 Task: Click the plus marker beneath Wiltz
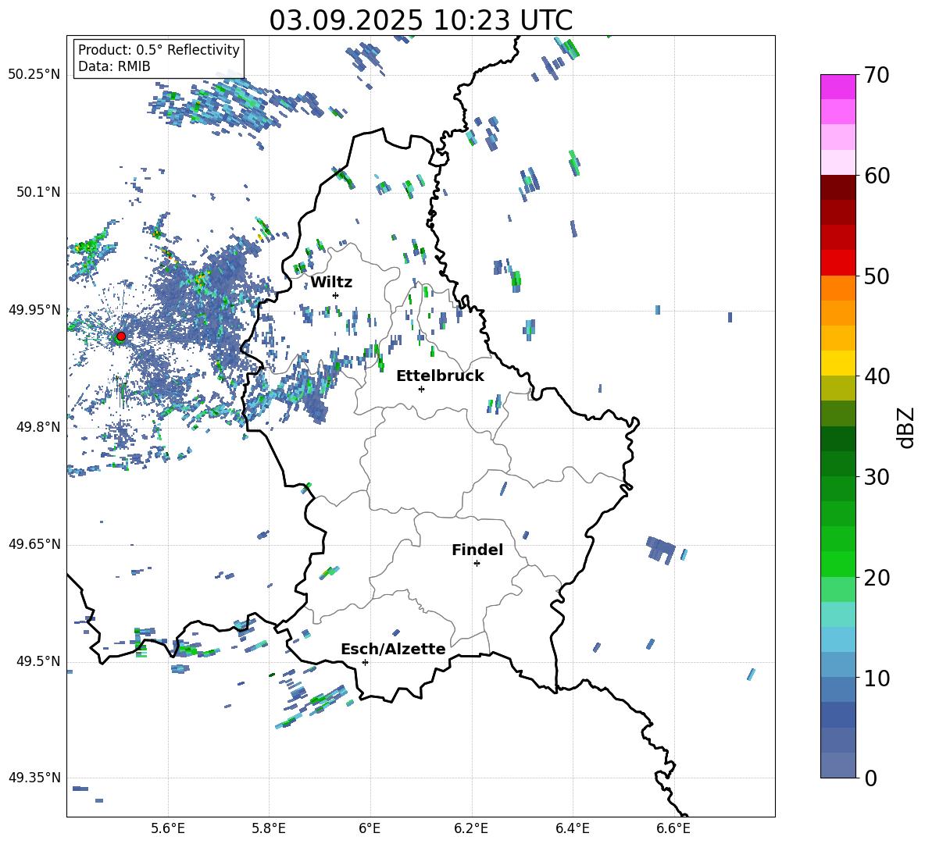(336, 295)
